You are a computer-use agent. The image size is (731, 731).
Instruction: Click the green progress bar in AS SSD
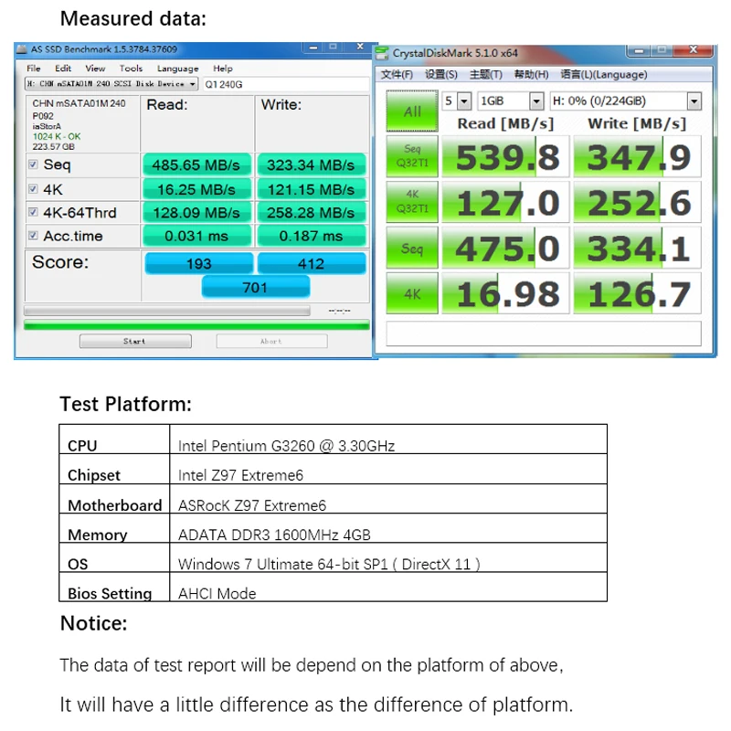pos(196,325)
